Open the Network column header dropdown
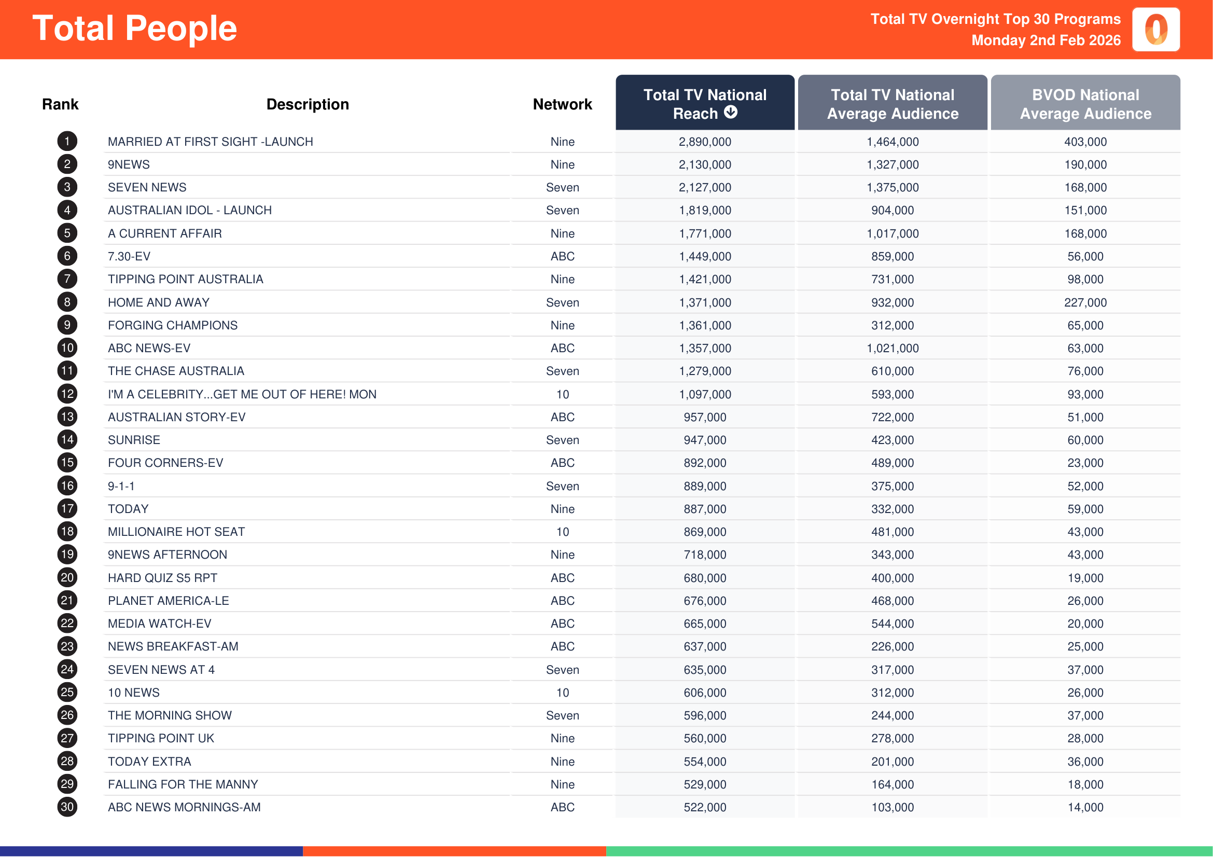 click(562, 104)
